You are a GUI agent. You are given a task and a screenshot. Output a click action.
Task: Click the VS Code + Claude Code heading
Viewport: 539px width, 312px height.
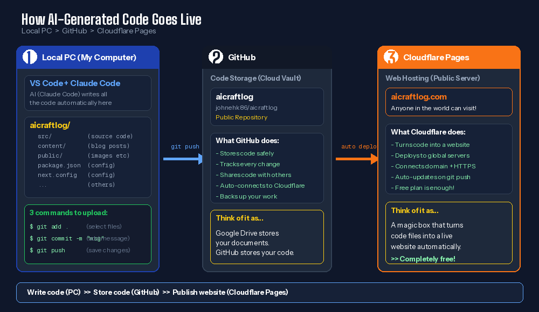75,83
